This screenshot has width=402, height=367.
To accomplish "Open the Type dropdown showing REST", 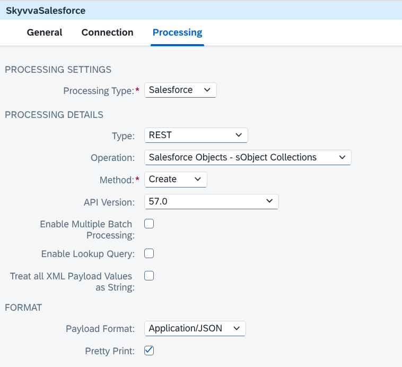I will pyautogui.click(x=196, y=135).
